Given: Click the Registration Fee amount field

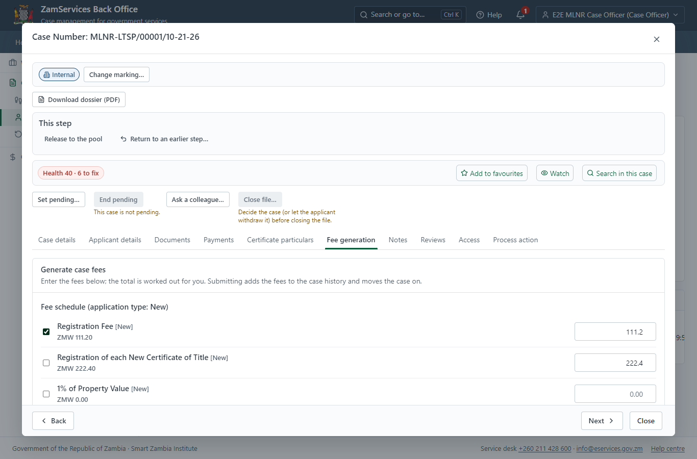Looking at the screenshot, I should click(615, 331).
